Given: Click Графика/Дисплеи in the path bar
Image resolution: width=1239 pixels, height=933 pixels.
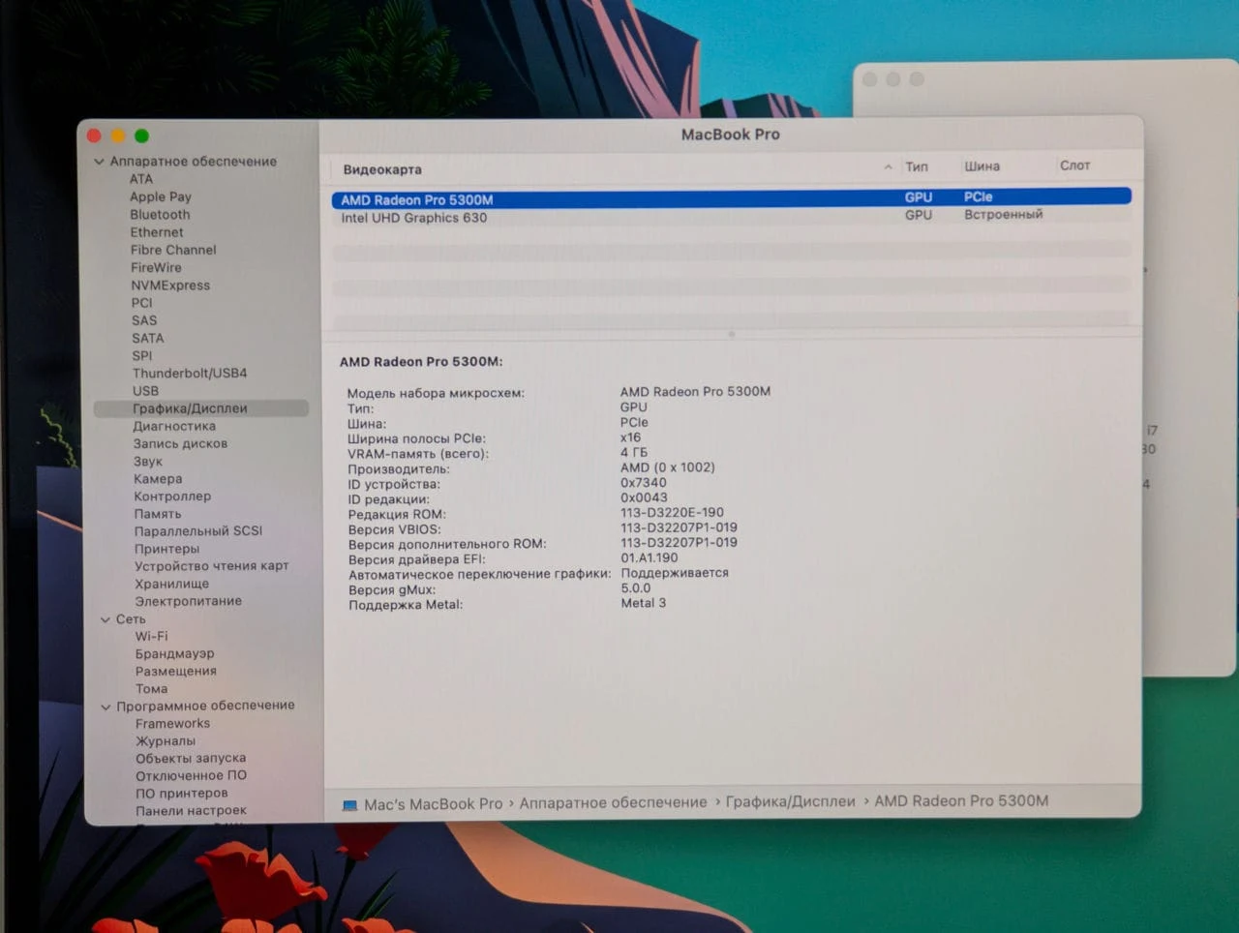Looking at the screenshot, I should (x=790, y=801).
